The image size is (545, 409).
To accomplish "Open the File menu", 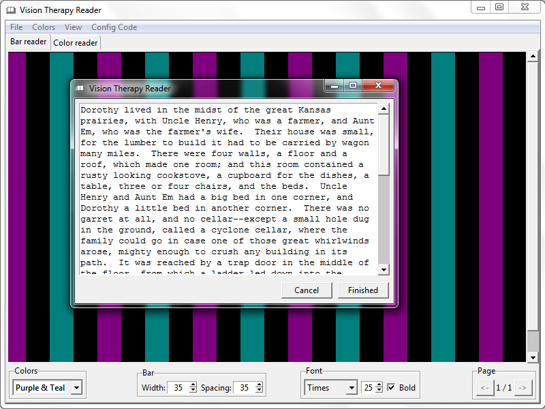I will pos(16,27).
